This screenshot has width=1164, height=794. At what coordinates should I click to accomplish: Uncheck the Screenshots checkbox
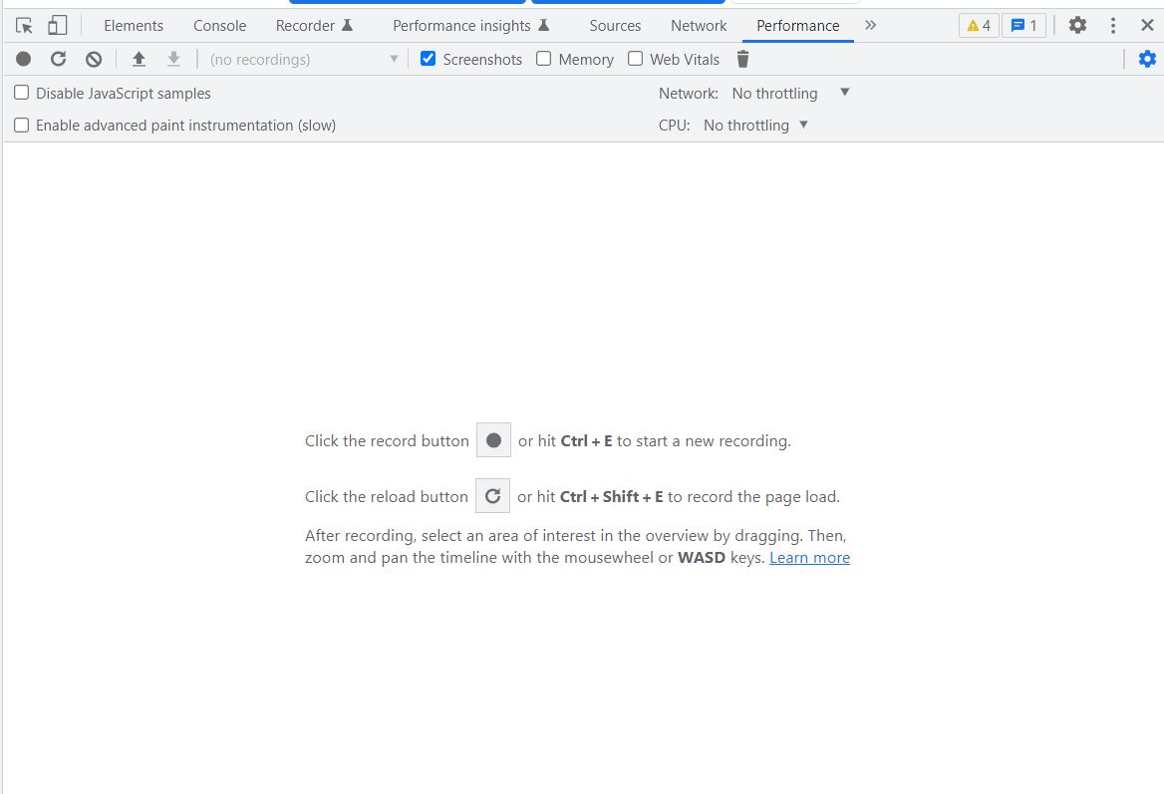pyautogui.click(x=429, y=59)
